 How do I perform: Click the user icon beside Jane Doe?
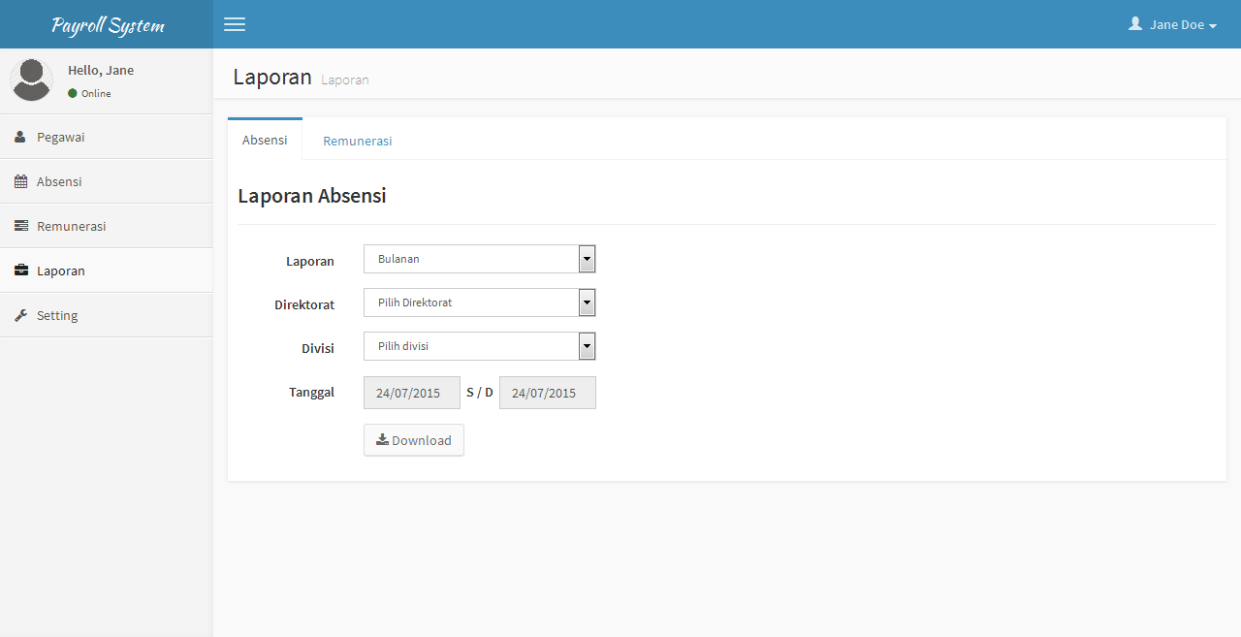[x=1135, y=24]
